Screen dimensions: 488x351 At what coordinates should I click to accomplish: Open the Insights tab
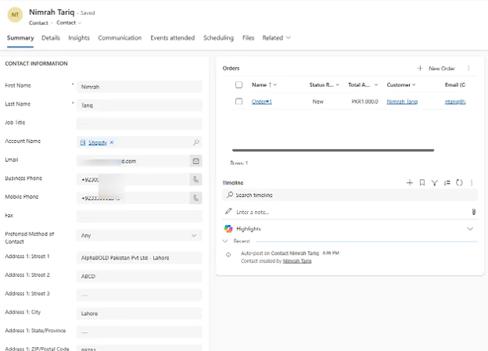(79, 38)
